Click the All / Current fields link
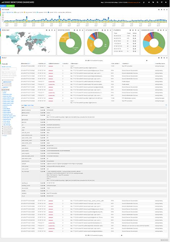Screen dimensions: 170x242 click(x=6, y=67)
